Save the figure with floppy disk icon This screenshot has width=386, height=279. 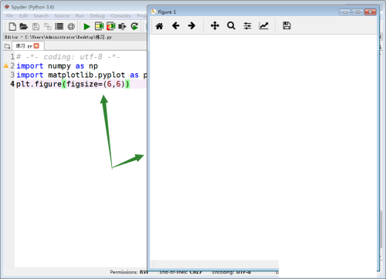286,25
